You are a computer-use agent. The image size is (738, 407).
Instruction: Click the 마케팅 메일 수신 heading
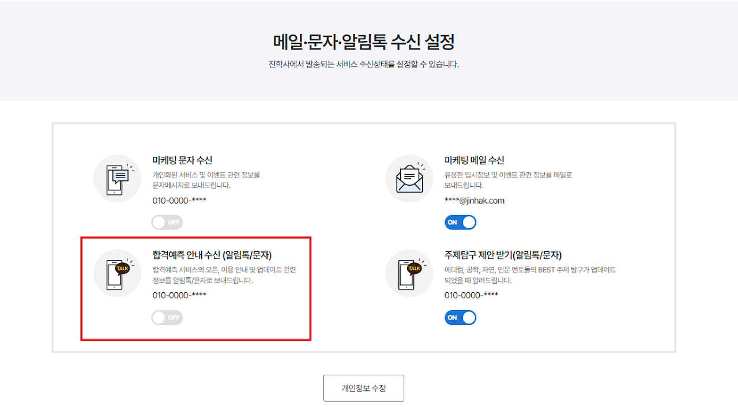coord(474,160)
